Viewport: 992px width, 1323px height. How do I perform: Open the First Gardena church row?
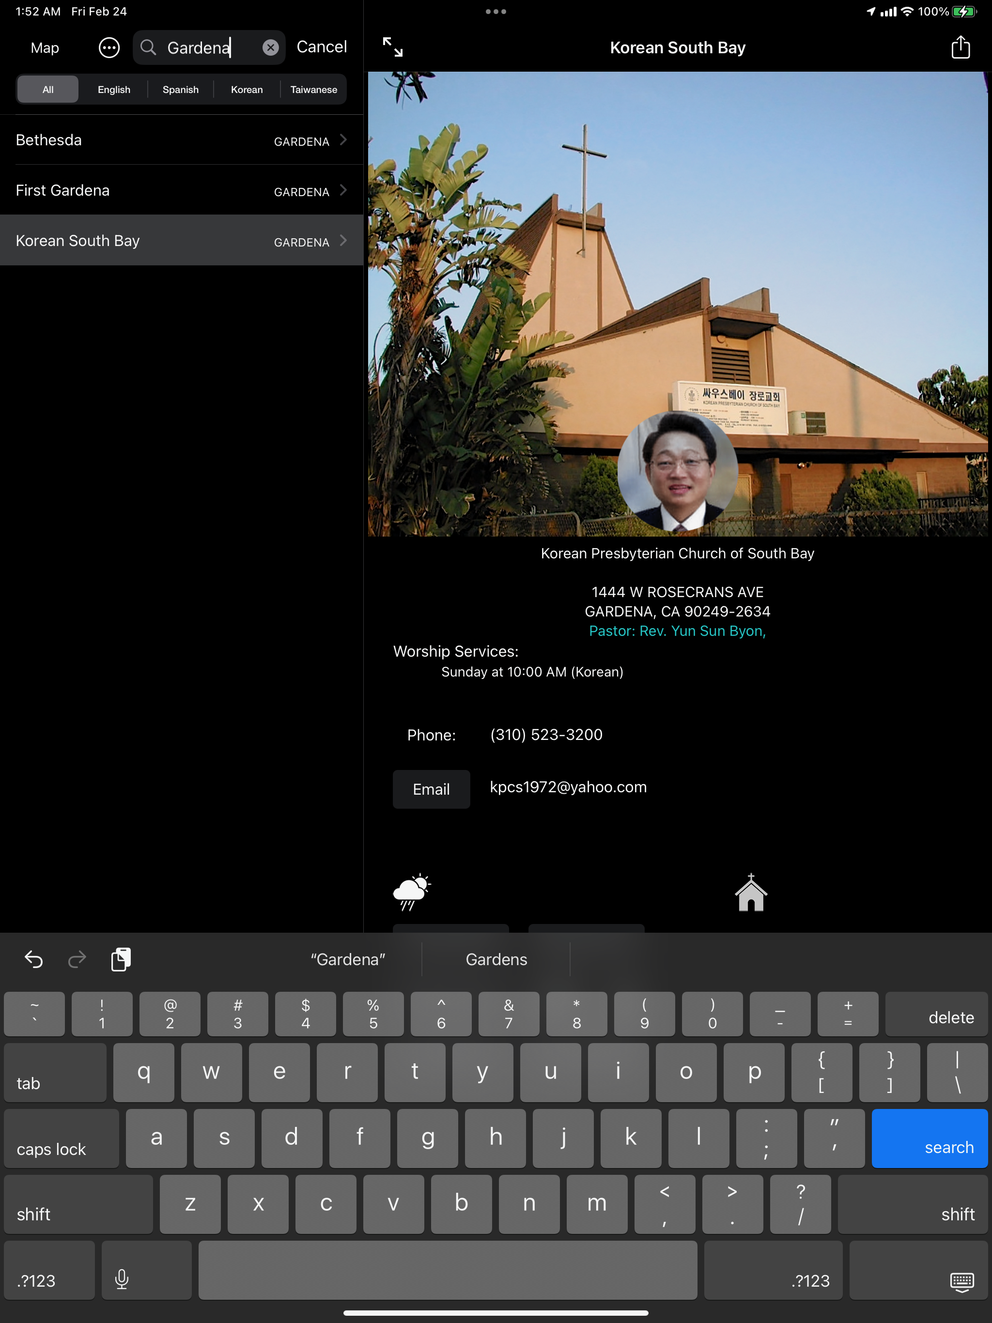(181, 190)
